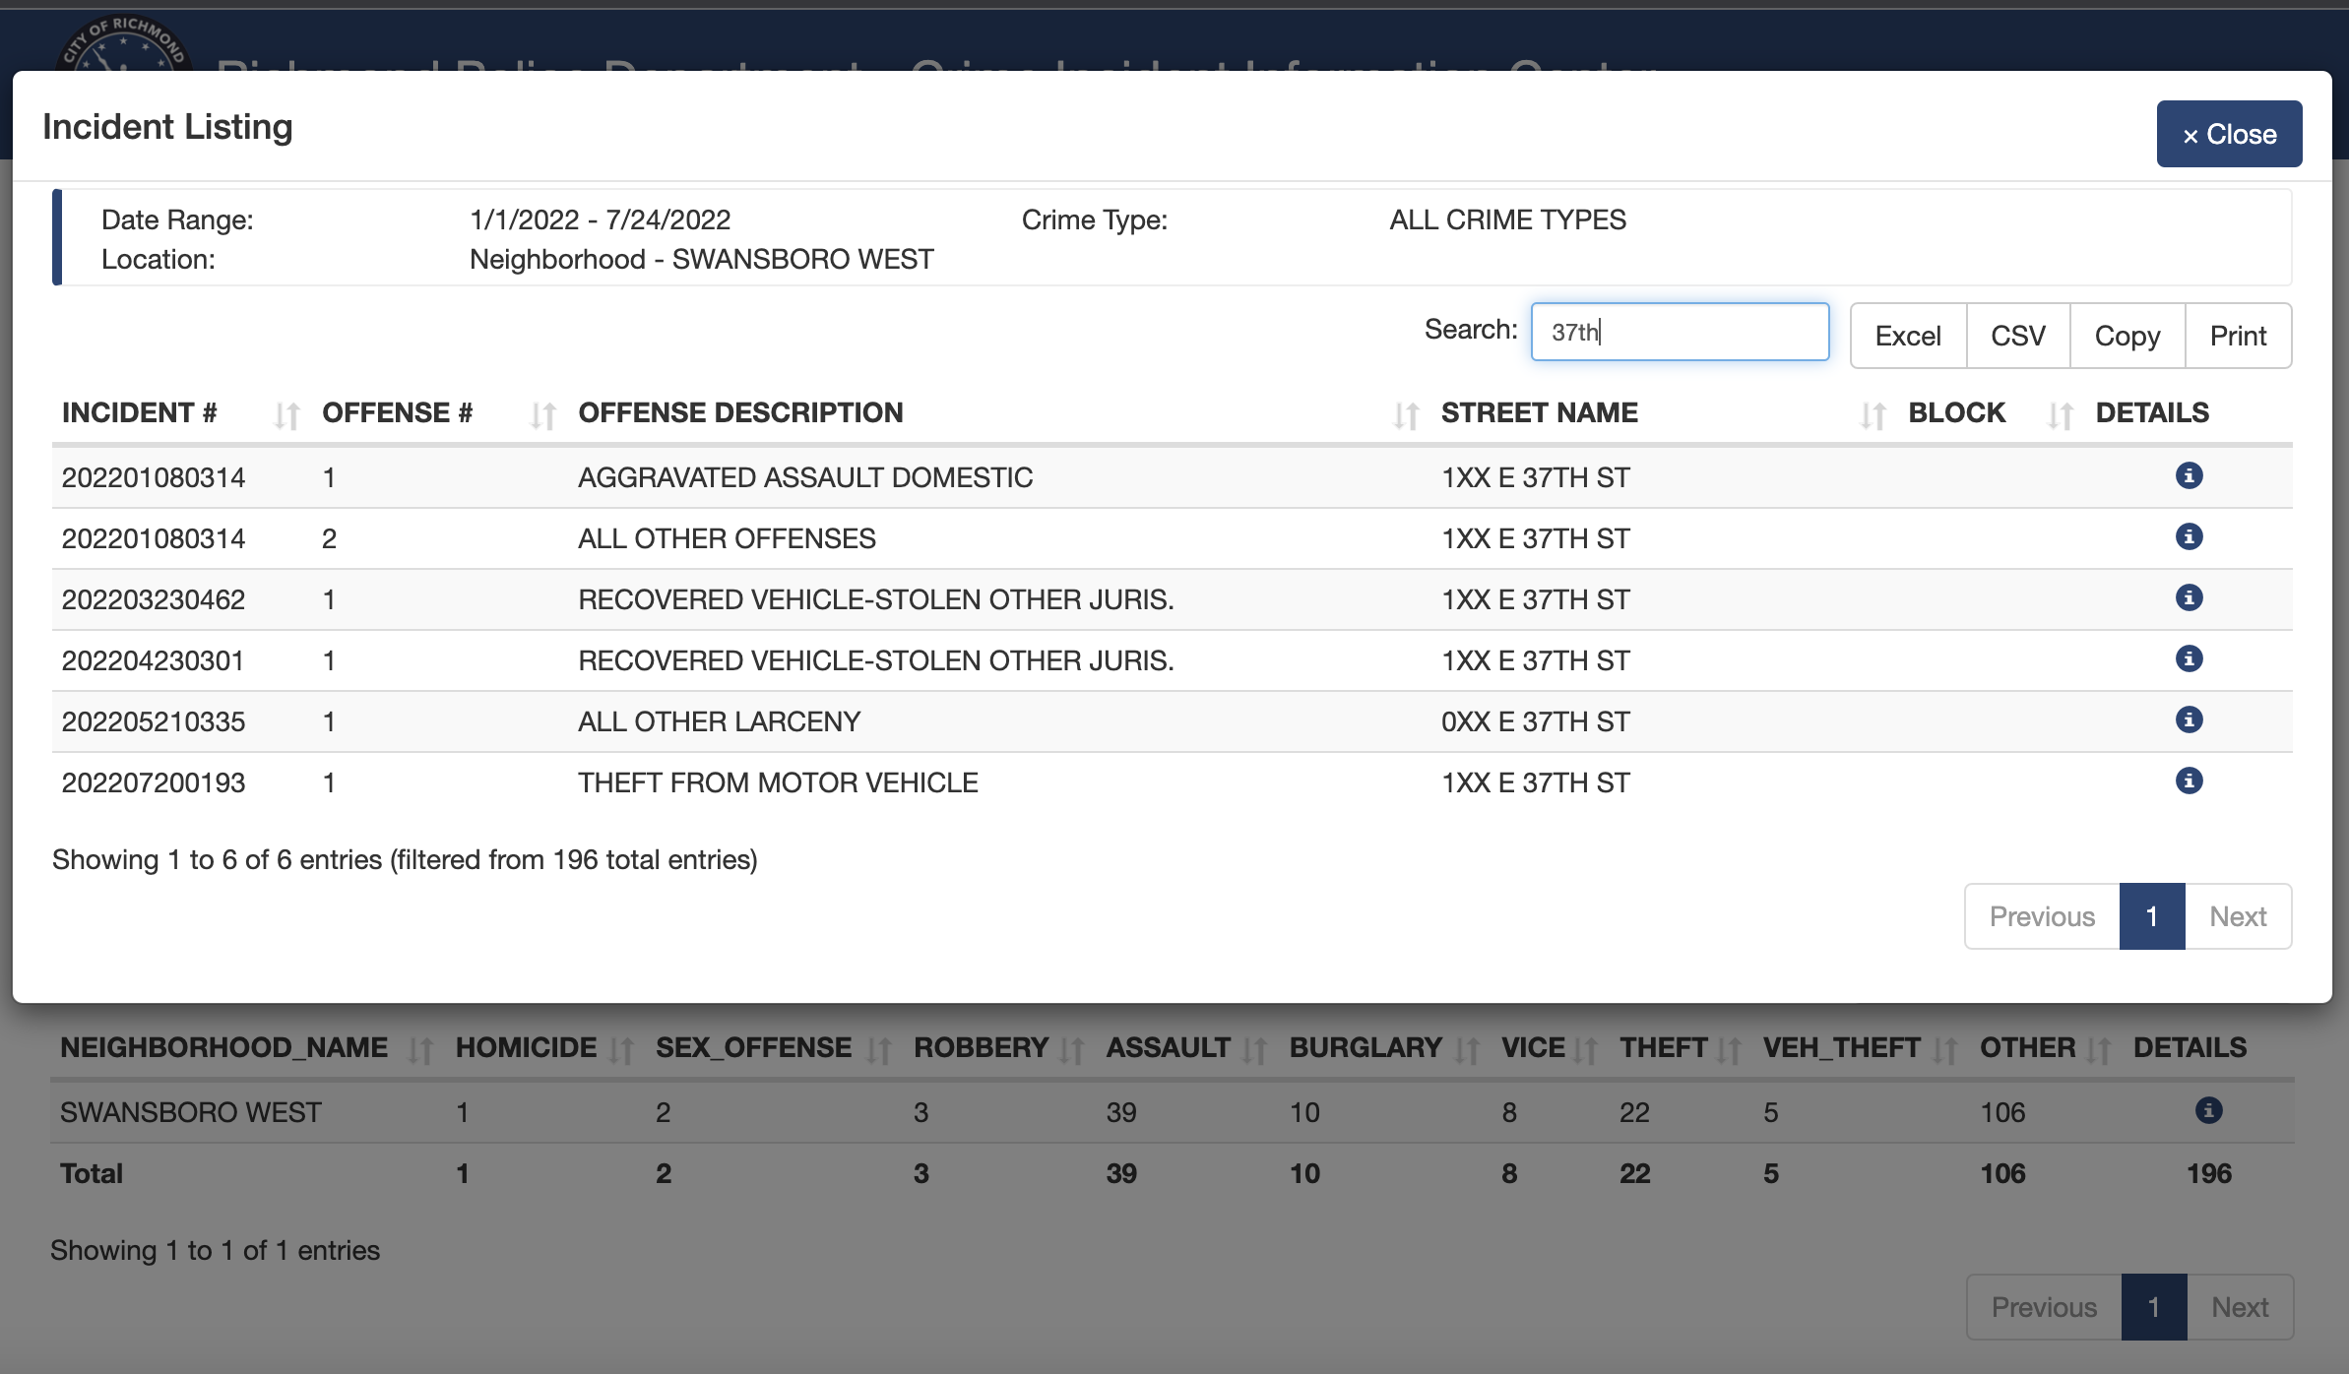Viewport: 2349px width, 1374px height.
Task: Sort background table by ROBBERY arrows
Action: click(1071, 1050)
